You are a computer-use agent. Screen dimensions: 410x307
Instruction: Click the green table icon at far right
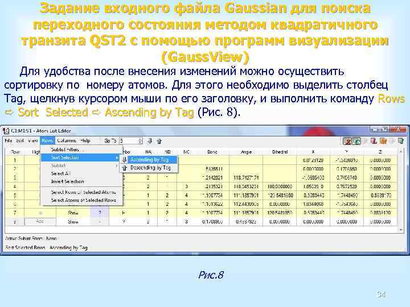401,141
